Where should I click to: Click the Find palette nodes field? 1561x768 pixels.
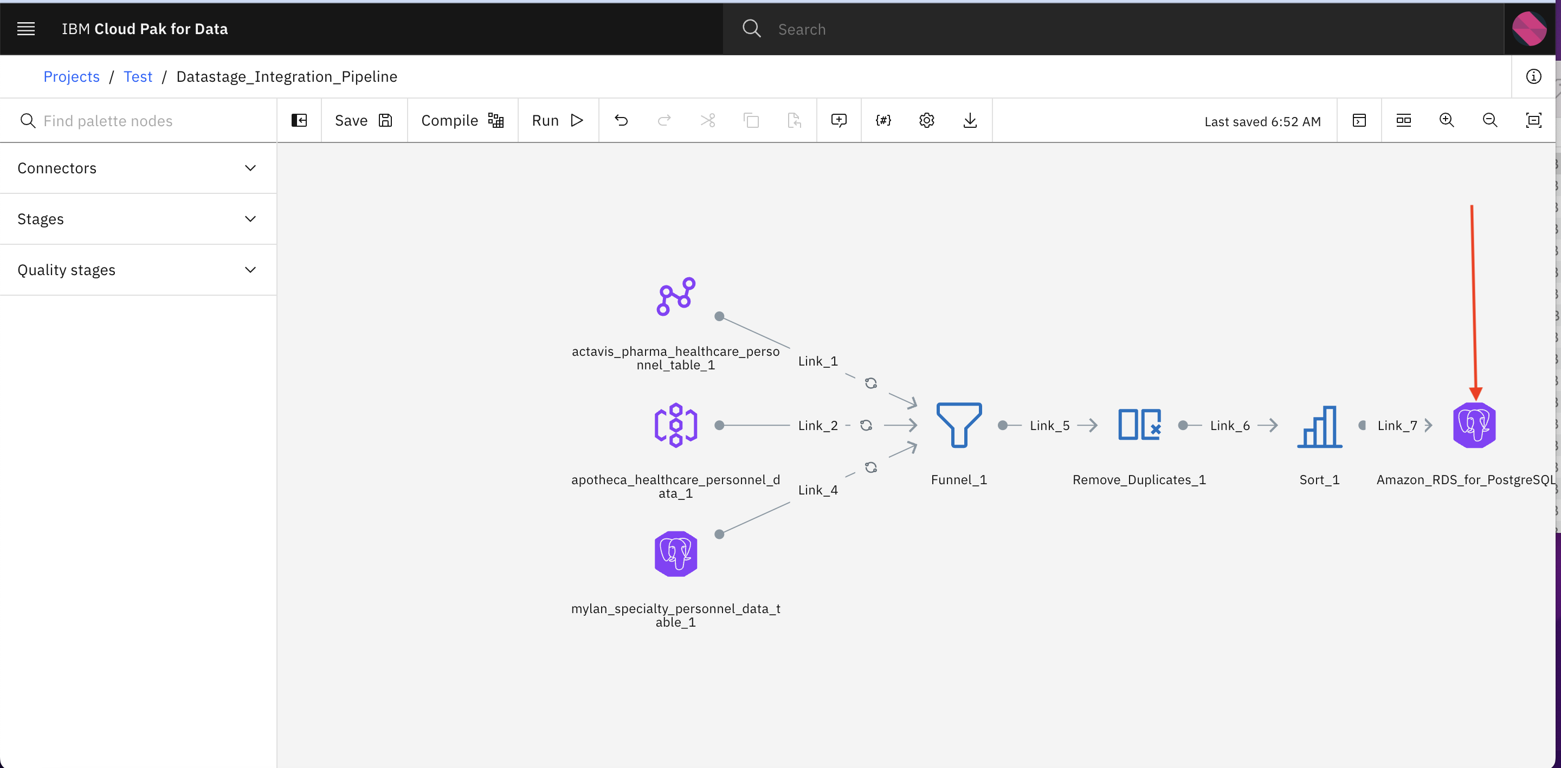pos(138,121)
